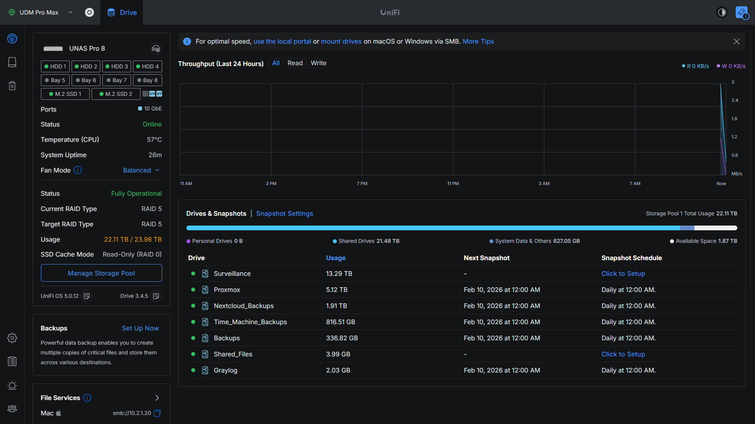Open the users and groups sidebar icon

coord(12,409)
